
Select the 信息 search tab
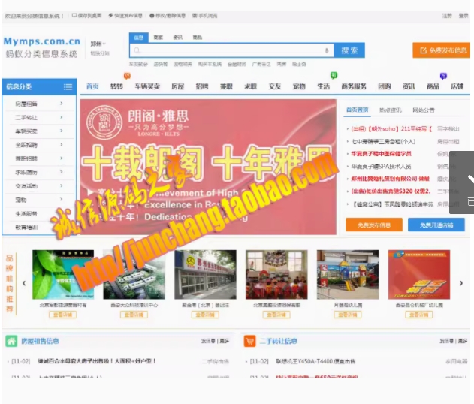(139, 38)
